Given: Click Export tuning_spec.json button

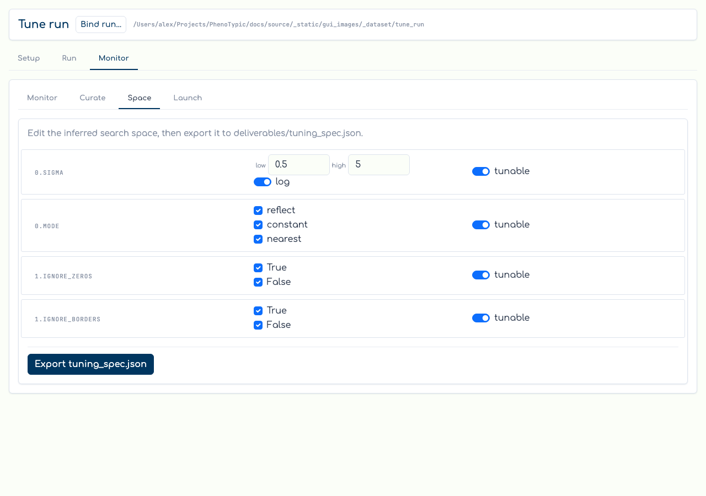Looking at the screenshot, I should (90, 364).
